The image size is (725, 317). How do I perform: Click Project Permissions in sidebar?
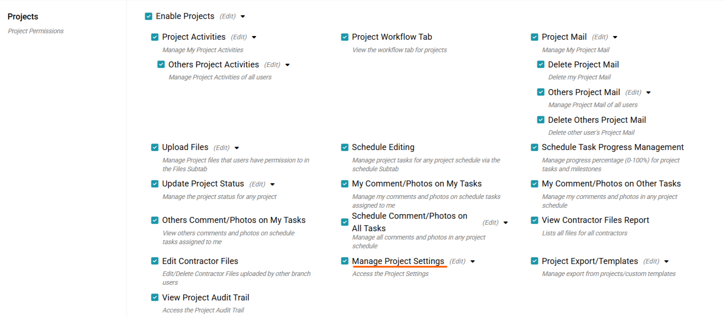tap(36, 31)
